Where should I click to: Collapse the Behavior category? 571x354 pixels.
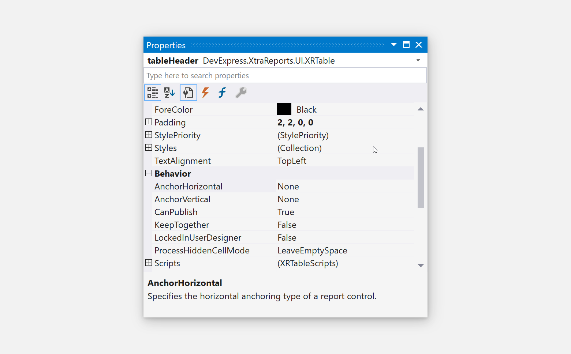pos(149,173)
